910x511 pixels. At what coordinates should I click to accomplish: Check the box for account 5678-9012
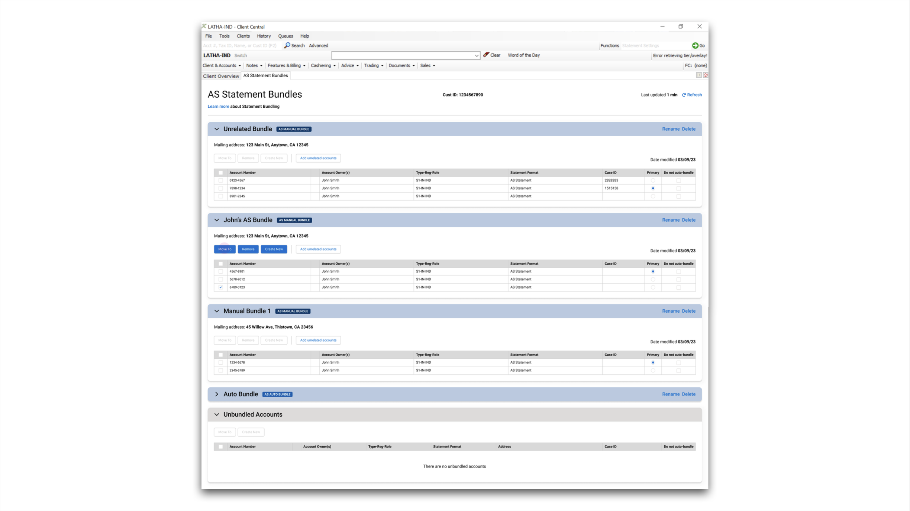[221, 279]
